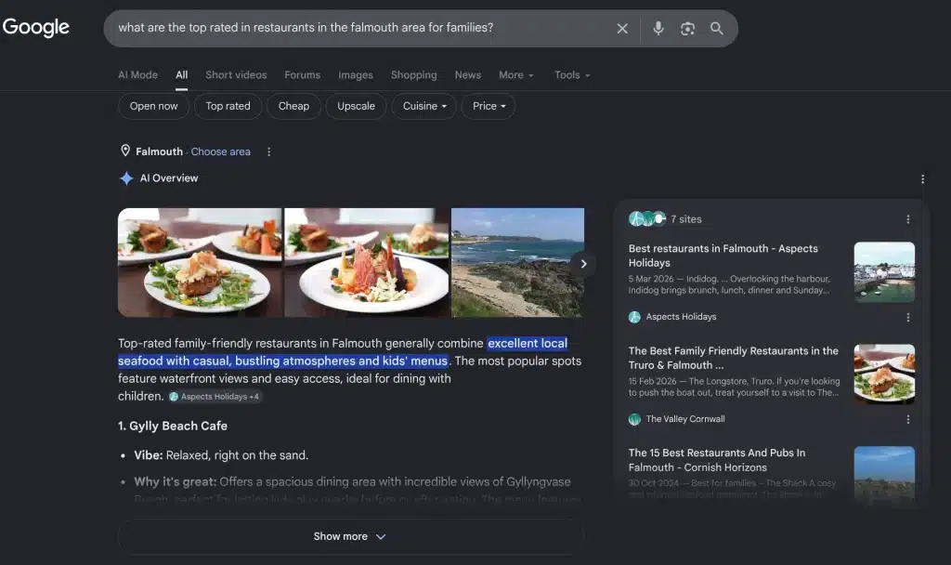Submit search with the magnifier icon
This screenshot has height=565, width=951.
coord(716,29)
